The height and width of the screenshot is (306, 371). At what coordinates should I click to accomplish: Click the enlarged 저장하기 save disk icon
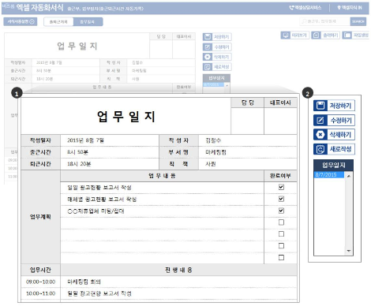320,106
